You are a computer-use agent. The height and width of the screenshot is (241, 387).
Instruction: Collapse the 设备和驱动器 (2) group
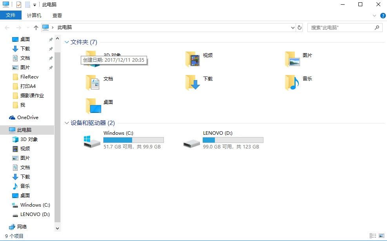66,123
